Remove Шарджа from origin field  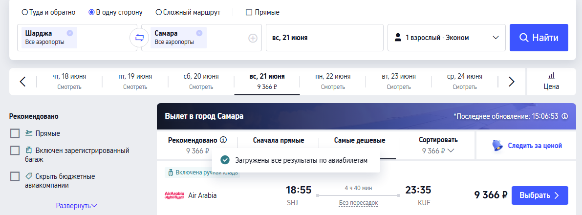click(69, 33)
